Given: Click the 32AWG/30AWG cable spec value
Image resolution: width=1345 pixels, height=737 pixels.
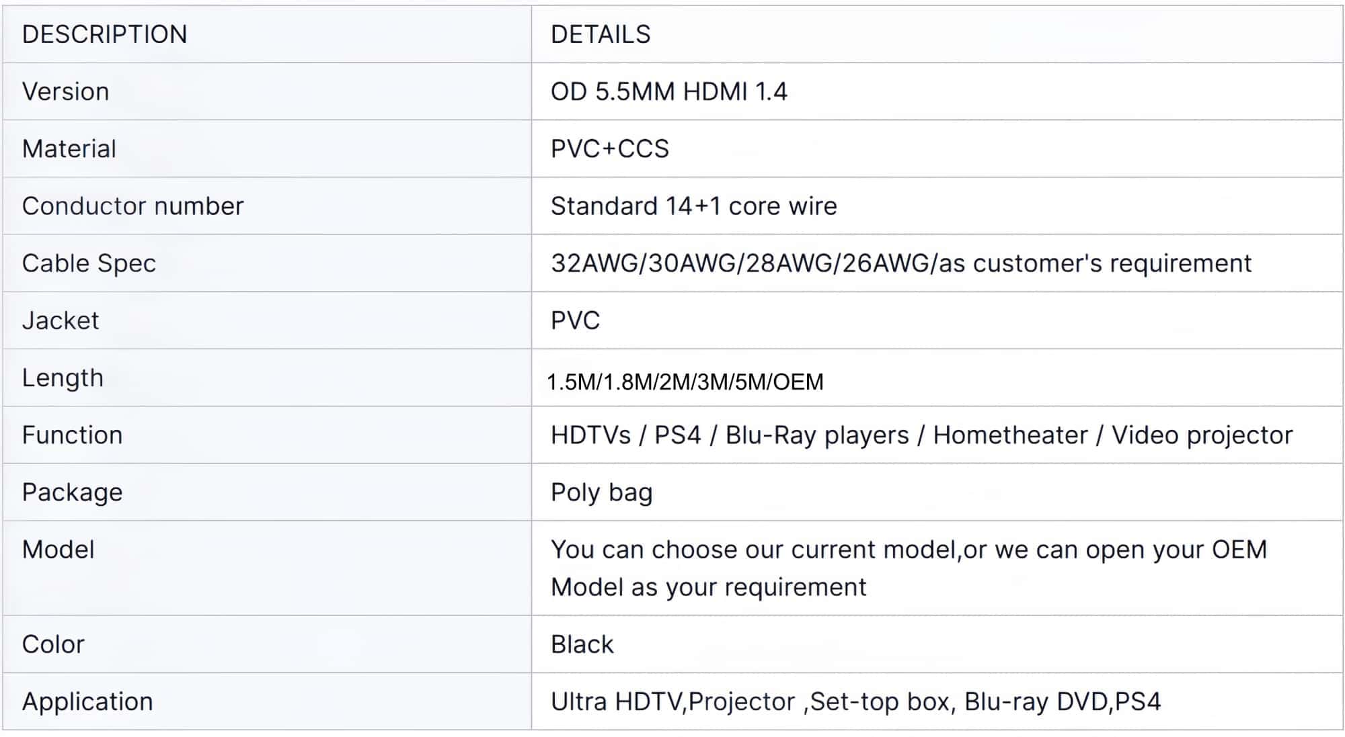Looking at the screenshot, I should [x=901, y=263].
